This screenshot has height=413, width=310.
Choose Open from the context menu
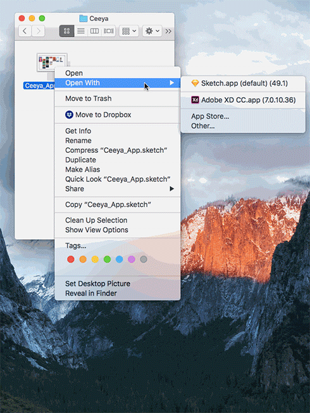[x=117, y=73]
